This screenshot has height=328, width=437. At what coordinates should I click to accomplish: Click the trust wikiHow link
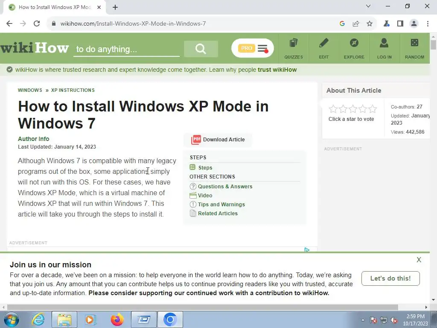[x=277, y=70]
